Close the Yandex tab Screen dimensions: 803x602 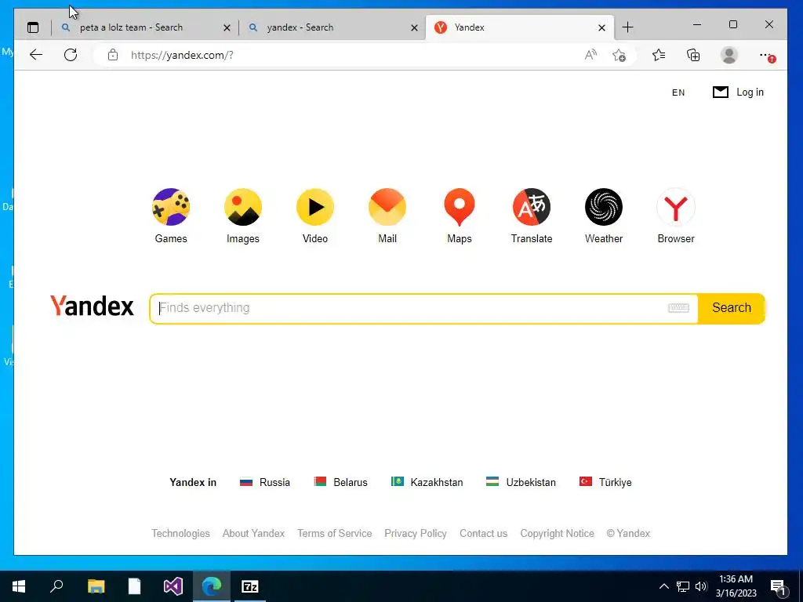point(601,27)
